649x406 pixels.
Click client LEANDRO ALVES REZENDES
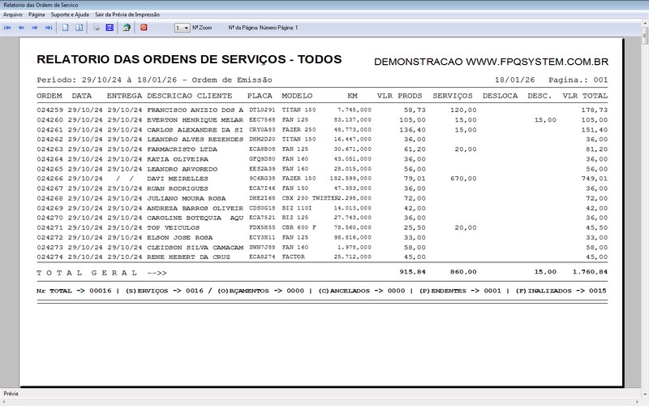195,140
